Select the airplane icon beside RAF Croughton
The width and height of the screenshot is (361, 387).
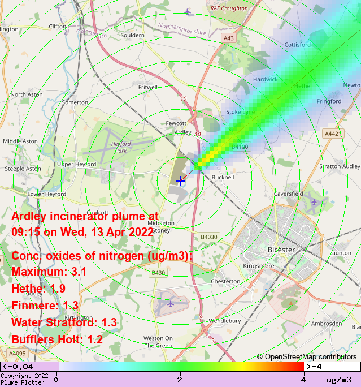click(188, 12)
